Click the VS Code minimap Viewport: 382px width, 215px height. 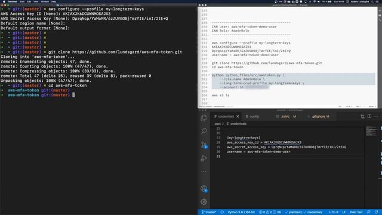[x=371, y=131]
